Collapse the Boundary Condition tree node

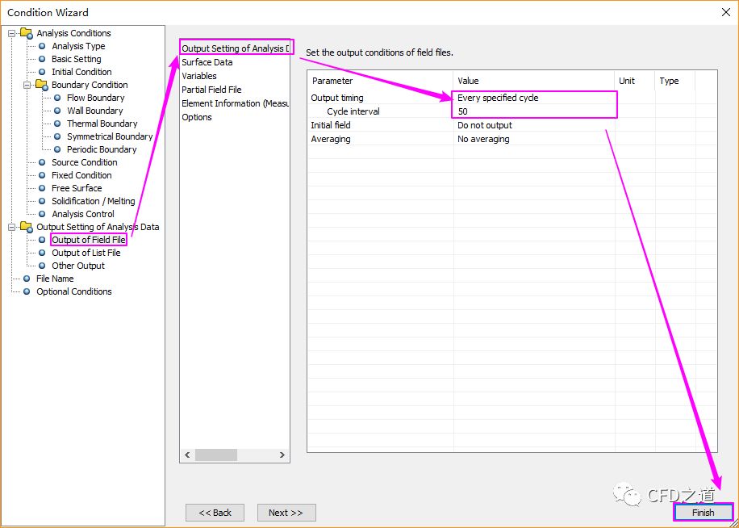[27, 85]
